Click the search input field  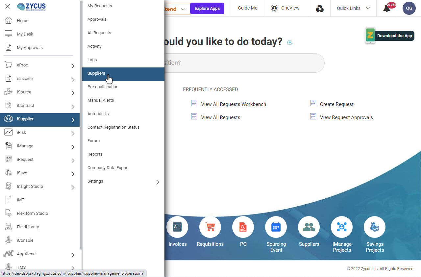243,63
